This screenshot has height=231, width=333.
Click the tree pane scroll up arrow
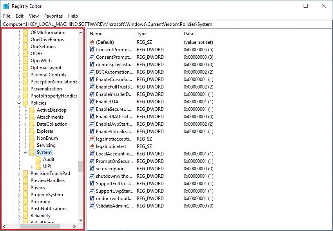coord(81,32)
